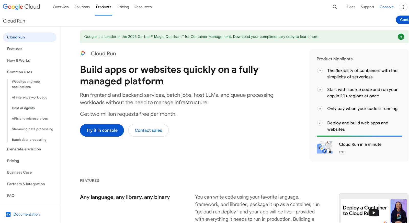Open the Gartner Magic Quadrant banner text

pos(202,37)
